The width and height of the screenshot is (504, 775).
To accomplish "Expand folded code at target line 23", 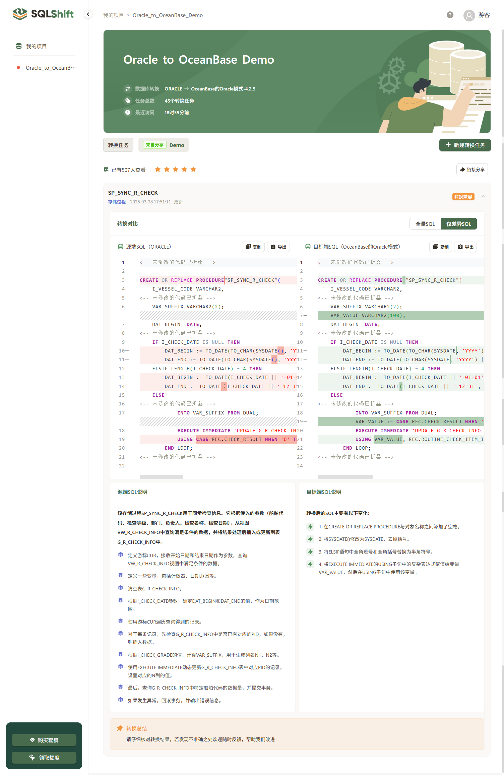I will point(356,457).
